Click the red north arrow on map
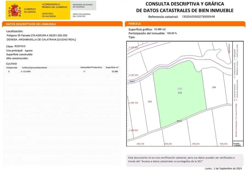 229,49
